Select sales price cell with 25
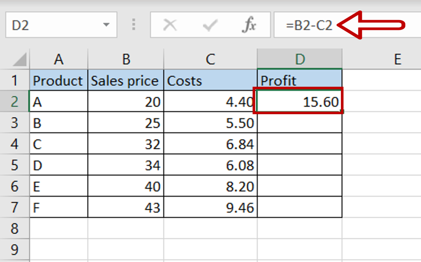This screenshot has height=262, width=421. [126, 122]
